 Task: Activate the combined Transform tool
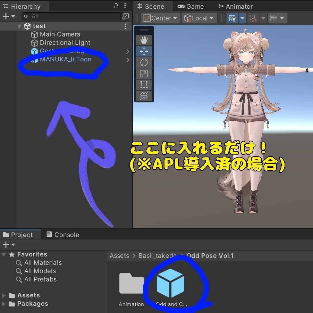(144, 95)
